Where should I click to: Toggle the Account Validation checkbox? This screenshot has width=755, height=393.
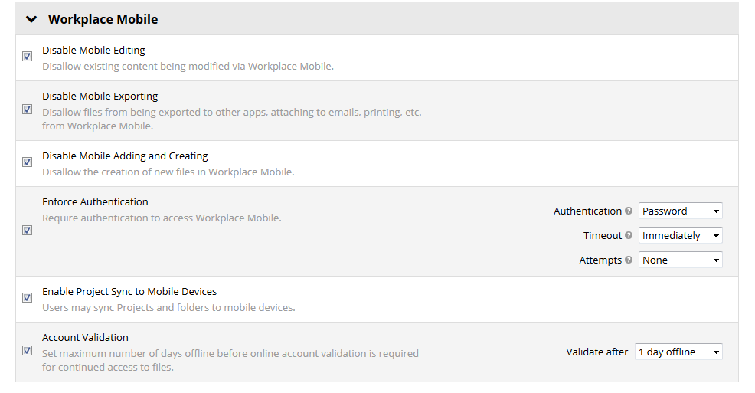point(28,351)
